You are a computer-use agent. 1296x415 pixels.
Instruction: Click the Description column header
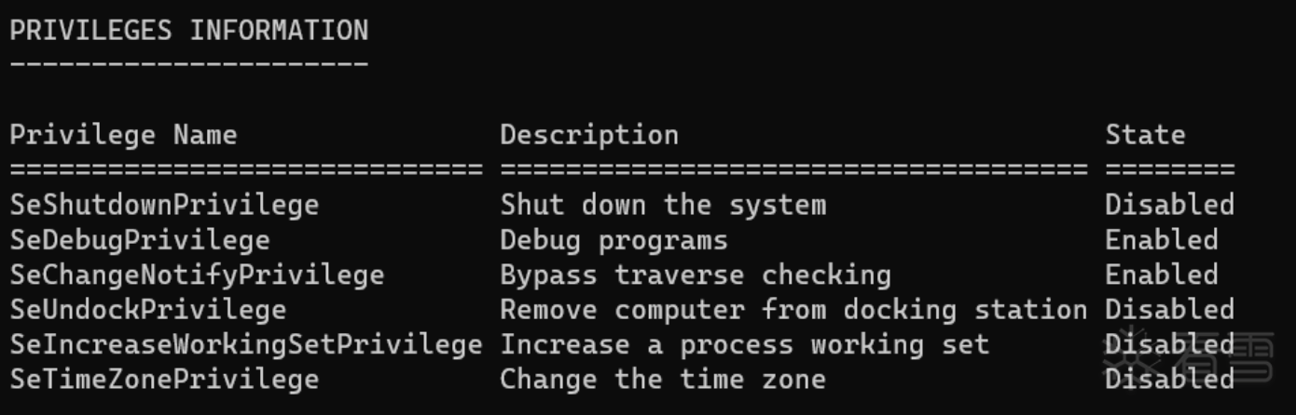tap(589, 135)
